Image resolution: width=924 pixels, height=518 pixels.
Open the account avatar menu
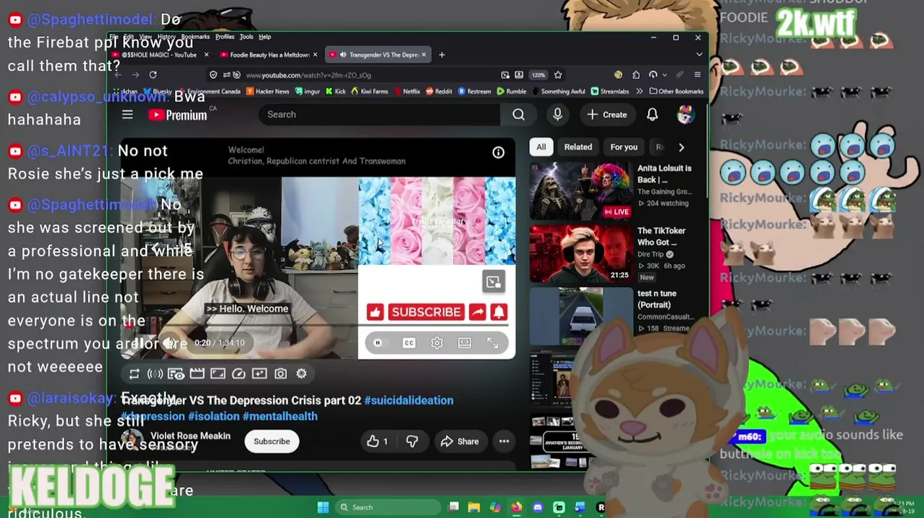click(685, 114)
